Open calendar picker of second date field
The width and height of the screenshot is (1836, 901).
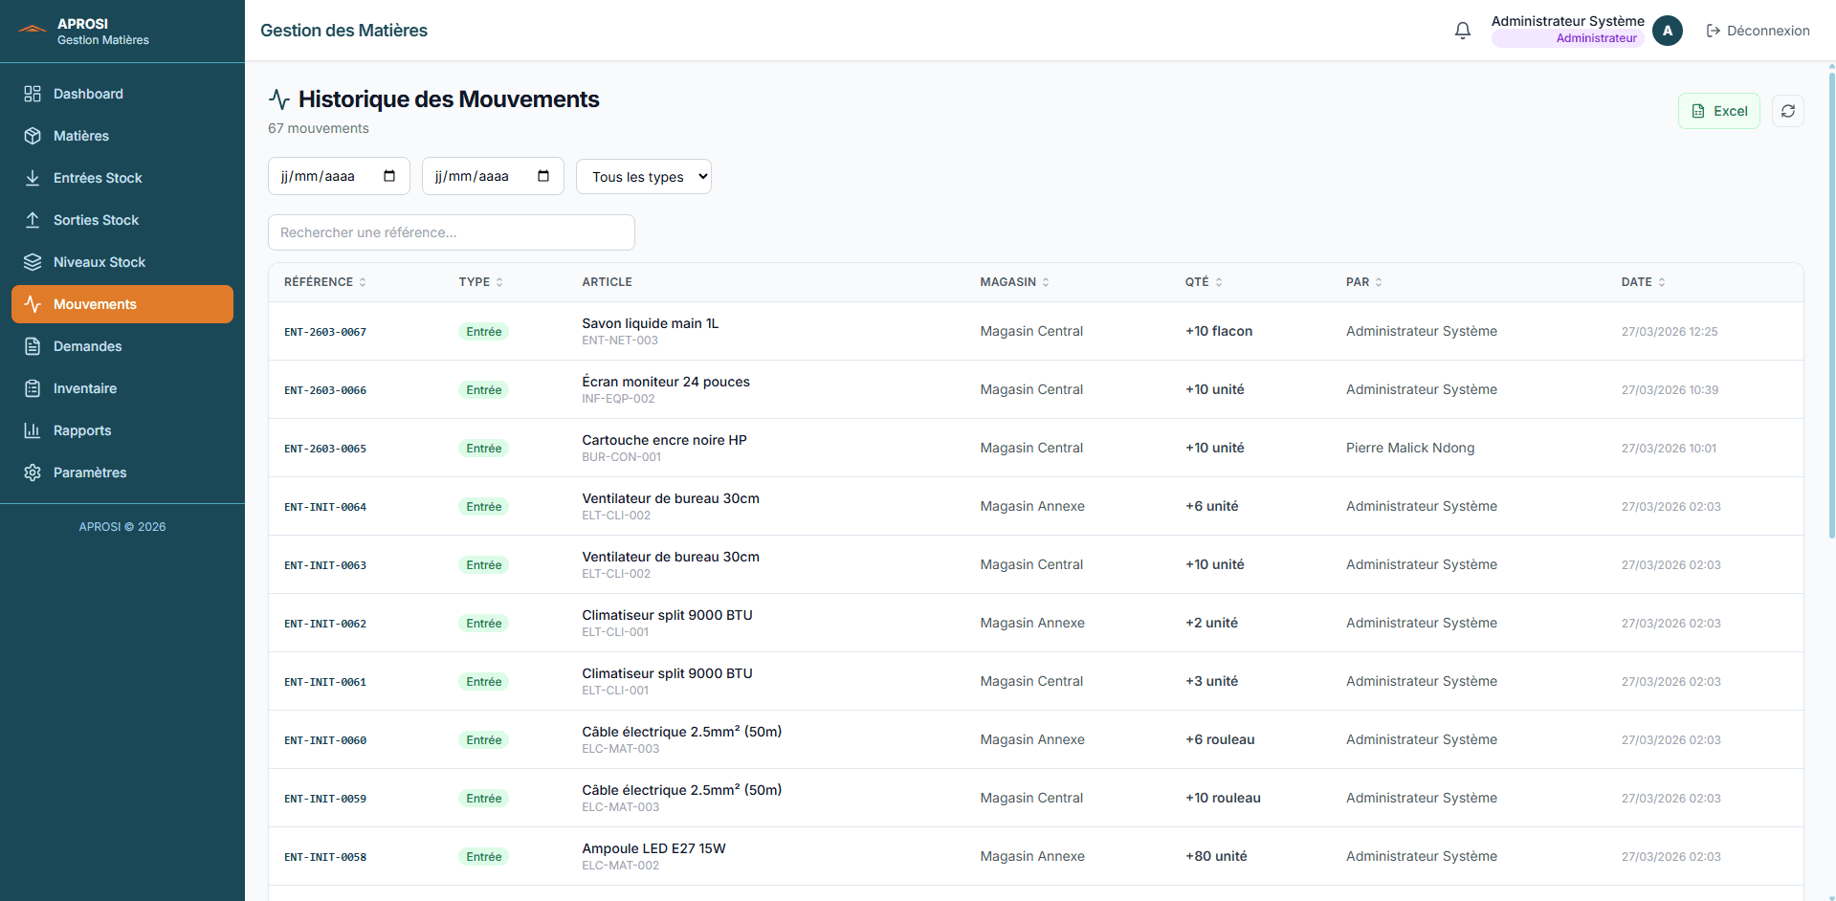[x=543, y=176]
